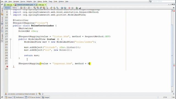Click restore window group icon beside editor tabs
The height and width of the screenshot is (99, 176).
click(2, 5)
